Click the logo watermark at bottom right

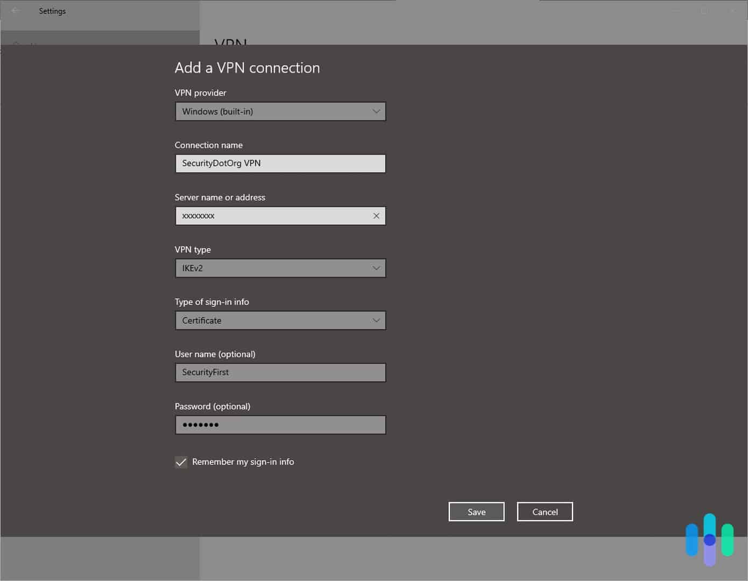[x=709, y=540]
